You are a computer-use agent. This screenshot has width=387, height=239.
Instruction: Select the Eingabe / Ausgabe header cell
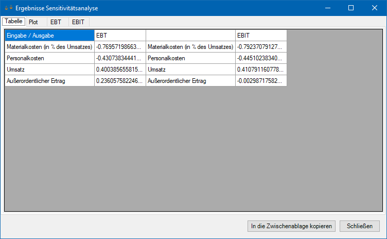[x=49, y=36]
